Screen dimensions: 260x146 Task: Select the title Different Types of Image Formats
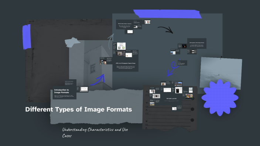(79, 109)
